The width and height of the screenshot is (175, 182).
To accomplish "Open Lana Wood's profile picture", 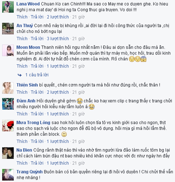I will coord(8,7).
